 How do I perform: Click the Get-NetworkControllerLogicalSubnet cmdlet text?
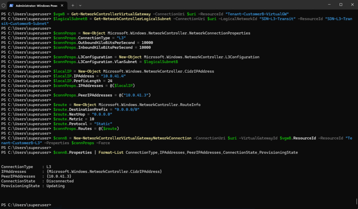[x=133, y=19]
